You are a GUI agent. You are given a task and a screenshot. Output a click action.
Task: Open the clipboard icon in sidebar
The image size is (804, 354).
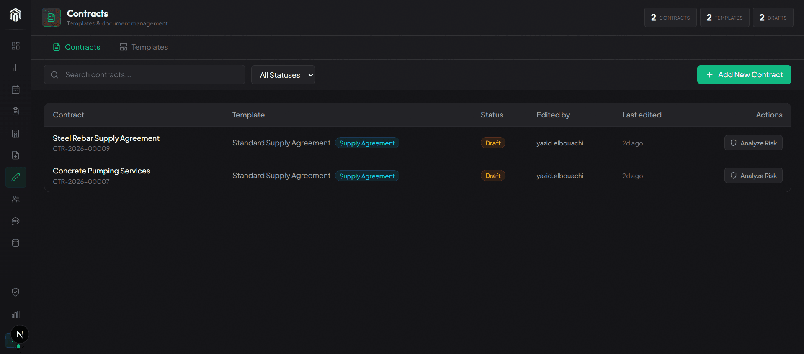(x=15, y=111)
